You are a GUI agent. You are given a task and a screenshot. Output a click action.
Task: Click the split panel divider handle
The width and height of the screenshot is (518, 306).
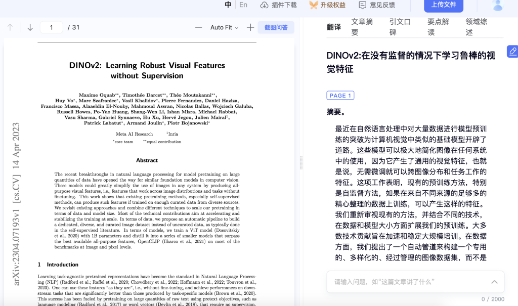click(301, 163)
